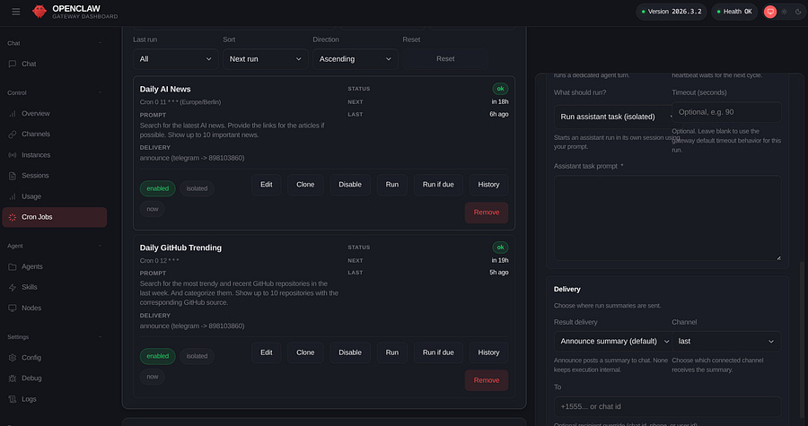The image size is (808, 426).
Task: Click the Version 2026.3.2 status pill
Action: coord(672,12)
